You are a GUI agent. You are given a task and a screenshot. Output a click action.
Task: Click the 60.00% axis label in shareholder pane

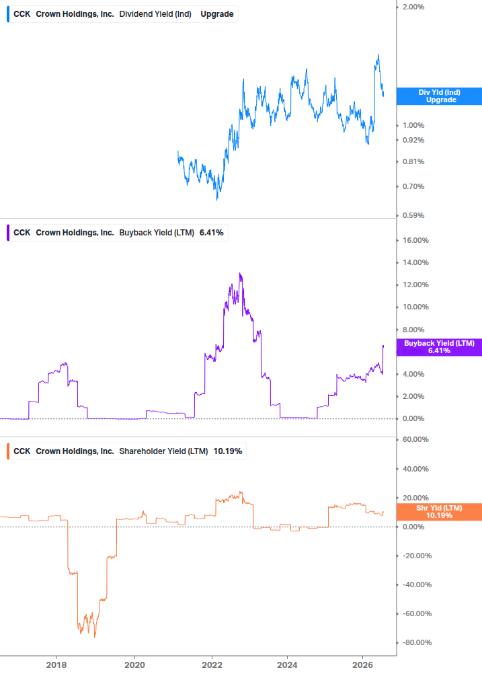tap(415, 440)
